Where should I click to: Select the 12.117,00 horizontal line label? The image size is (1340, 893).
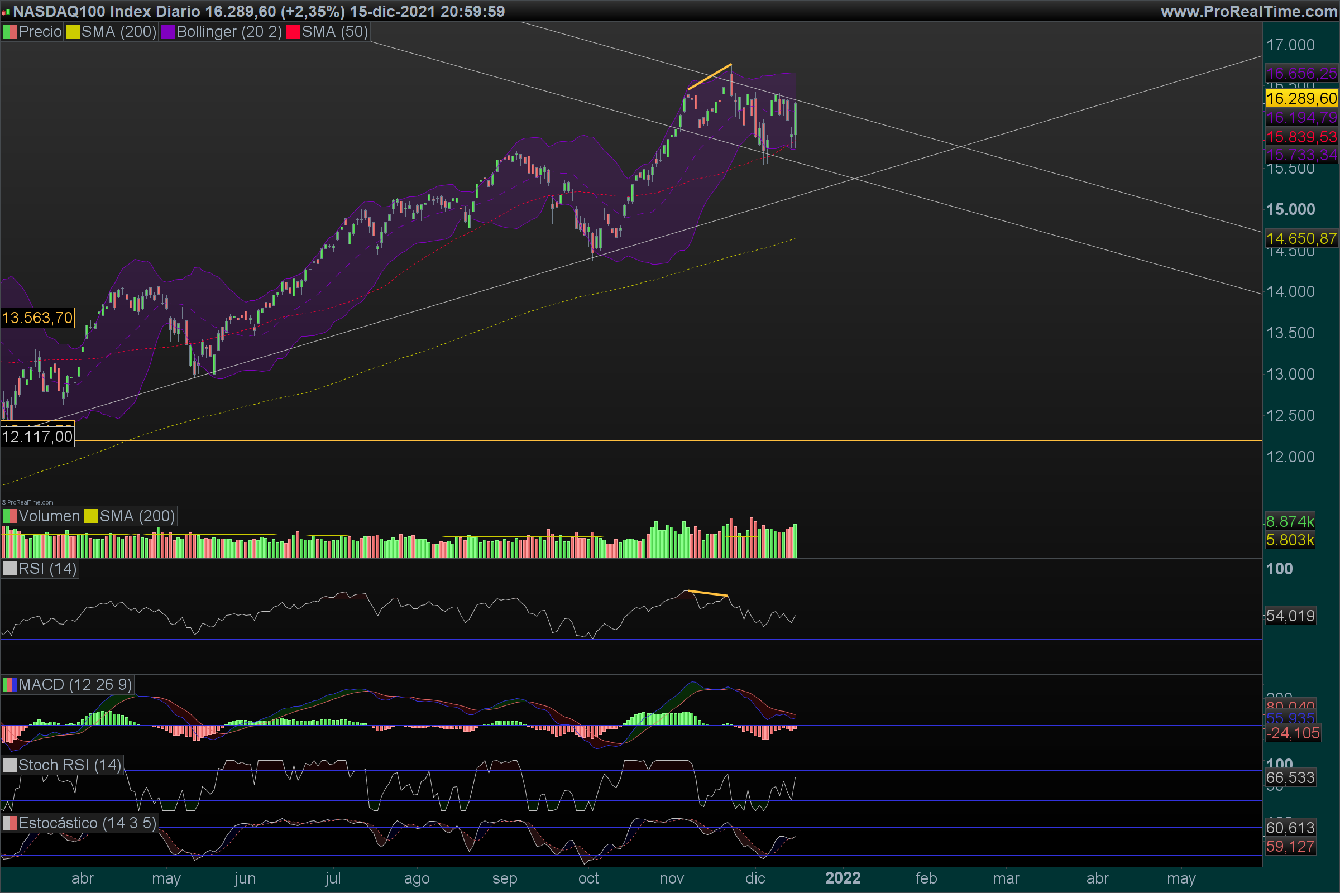pyautogui.click(x=37, y=437)
